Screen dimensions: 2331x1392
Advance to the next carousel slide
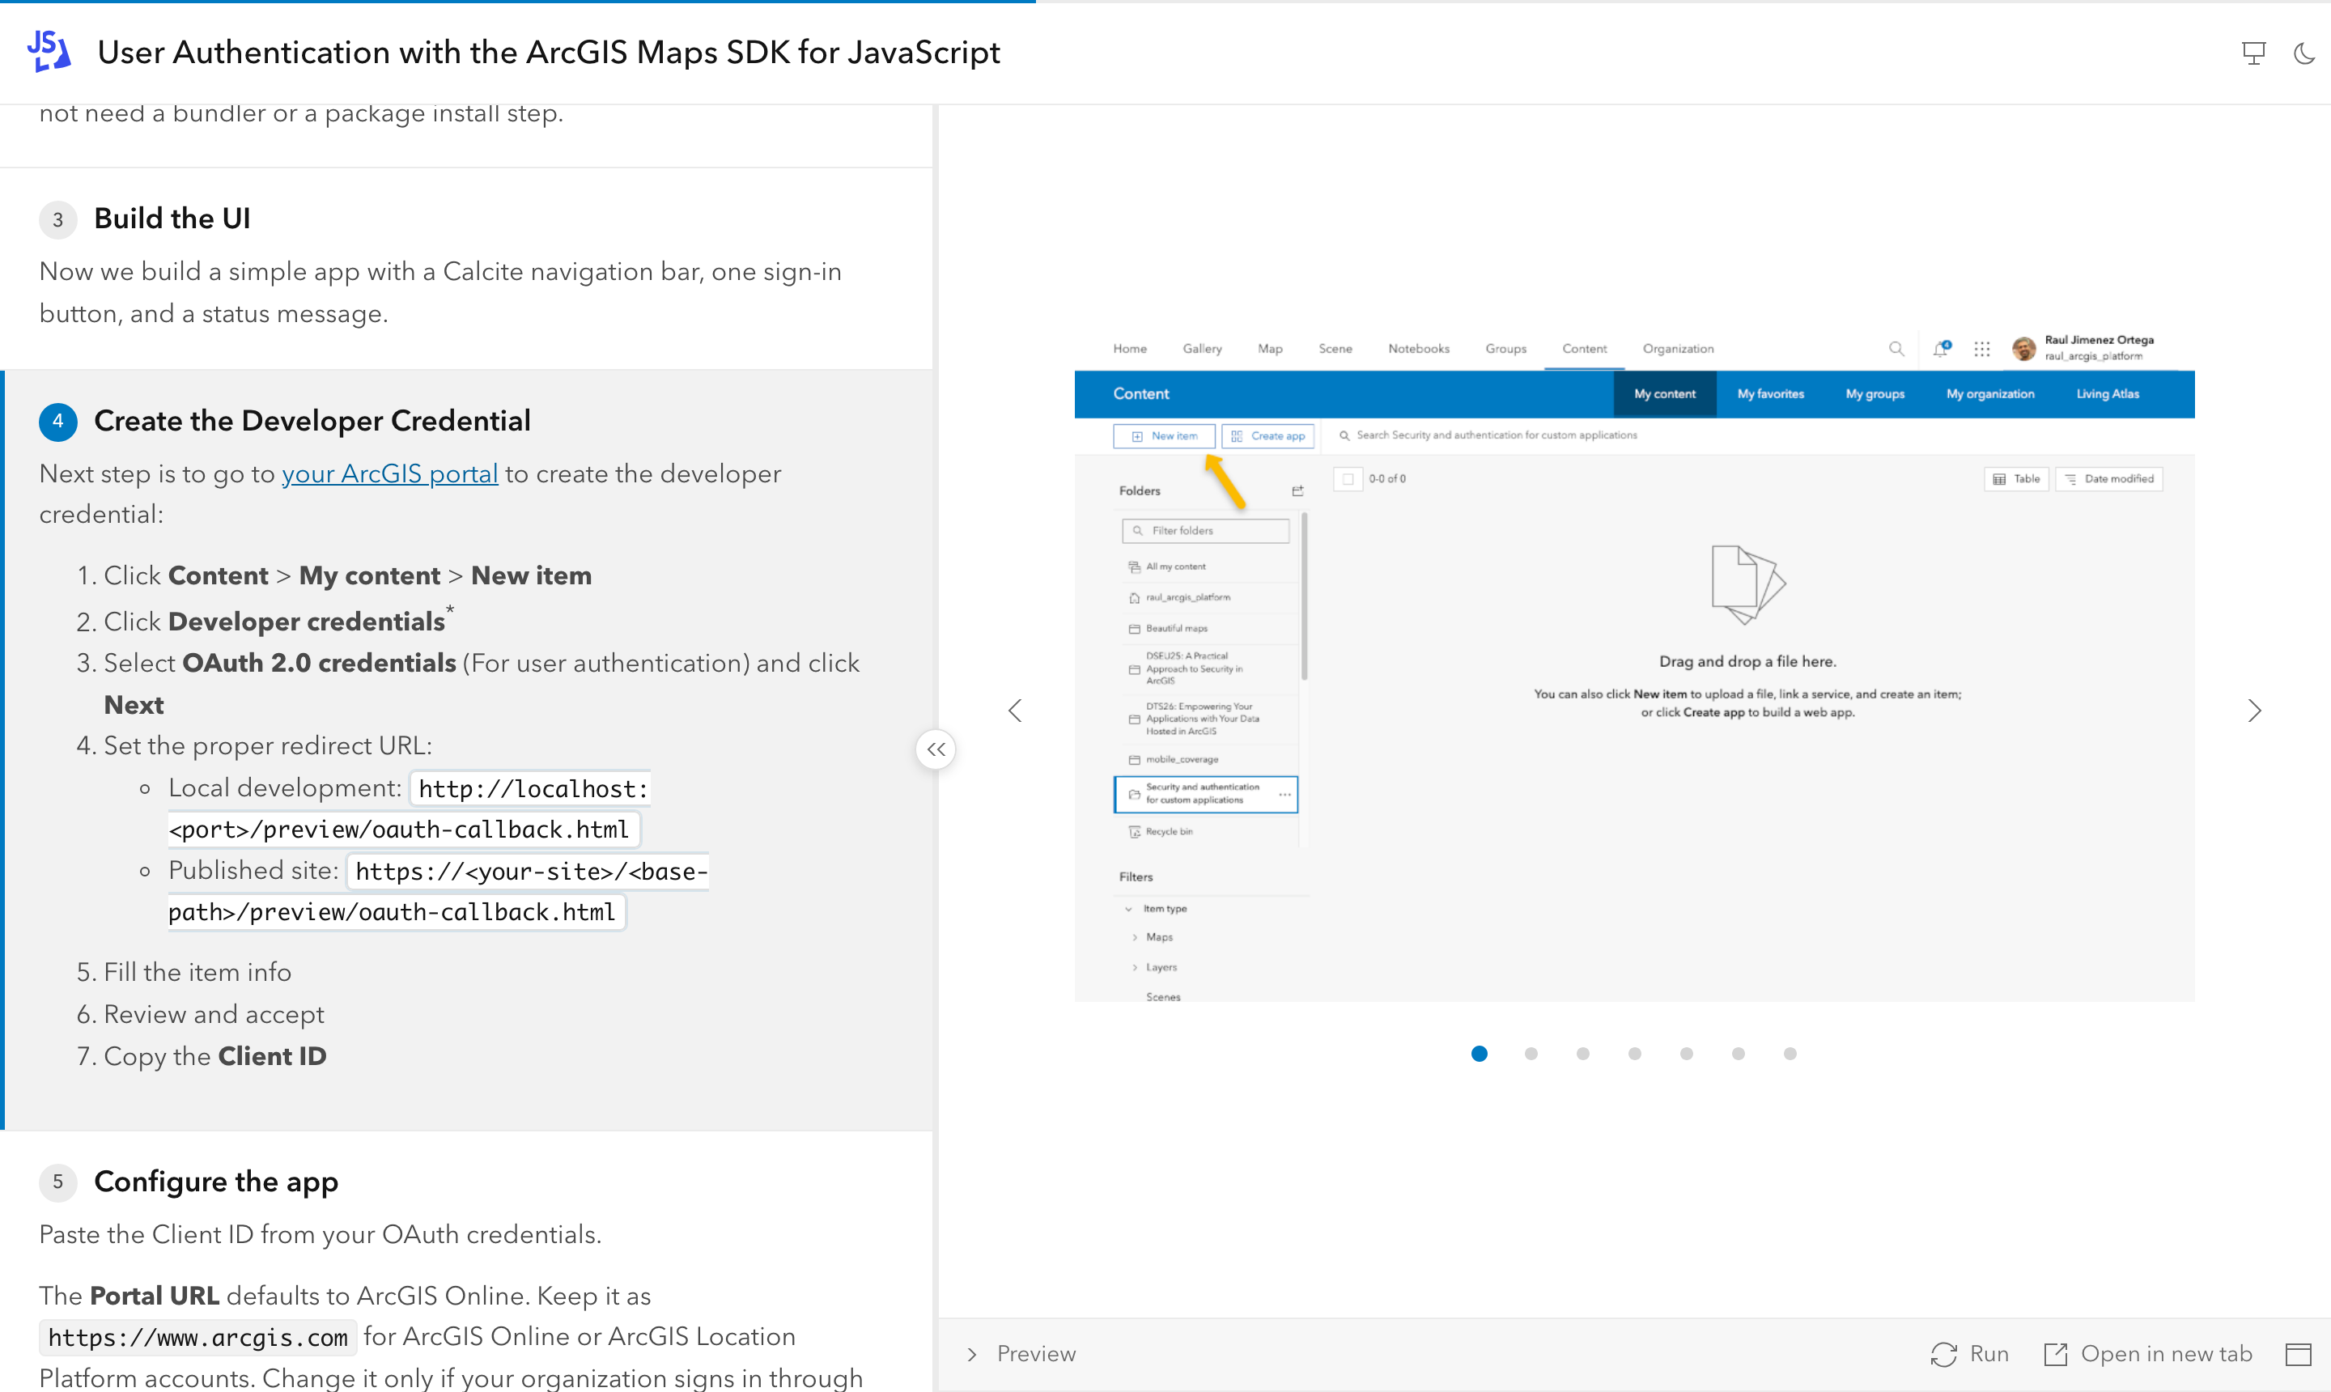[2254, 710]
